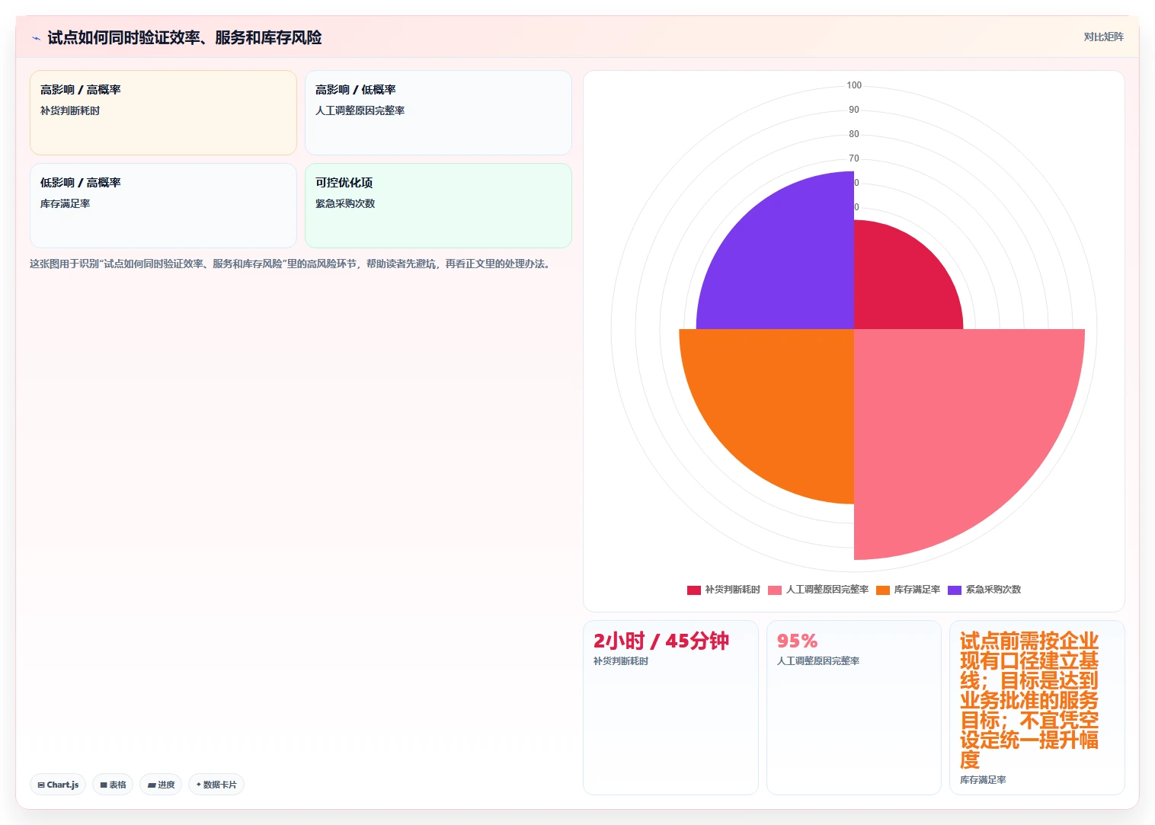Select the 高影响 / 低概率 card
The height and width of the screenshot is (825, 1155).
pos(438,113)
